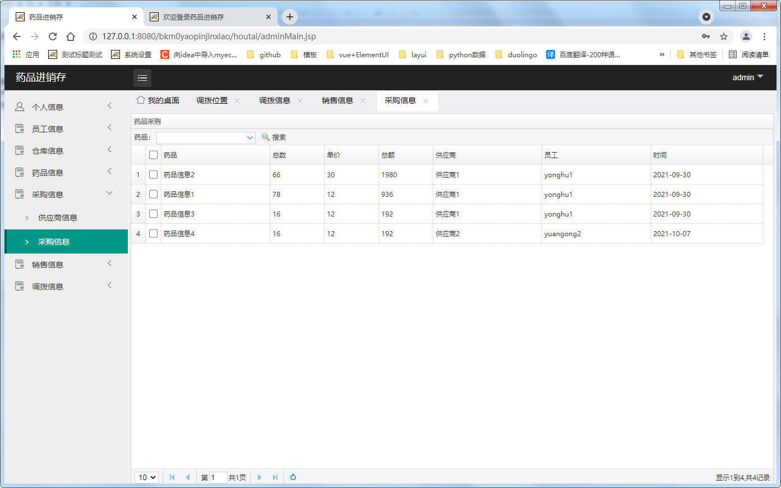The height and width of the screenshot is (488, 781).
Task: Click the 员工信息 sidebar icon
Action: 20,128
